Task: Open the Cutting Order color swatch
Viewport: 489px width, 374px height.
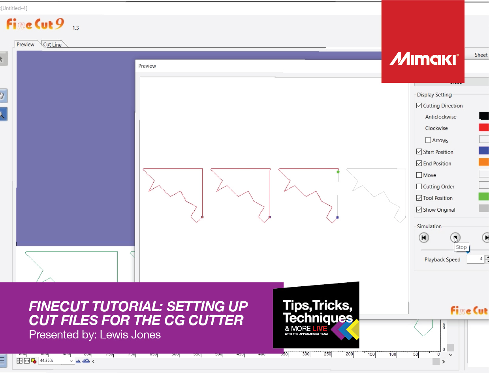Action: (x=484, y=185)
